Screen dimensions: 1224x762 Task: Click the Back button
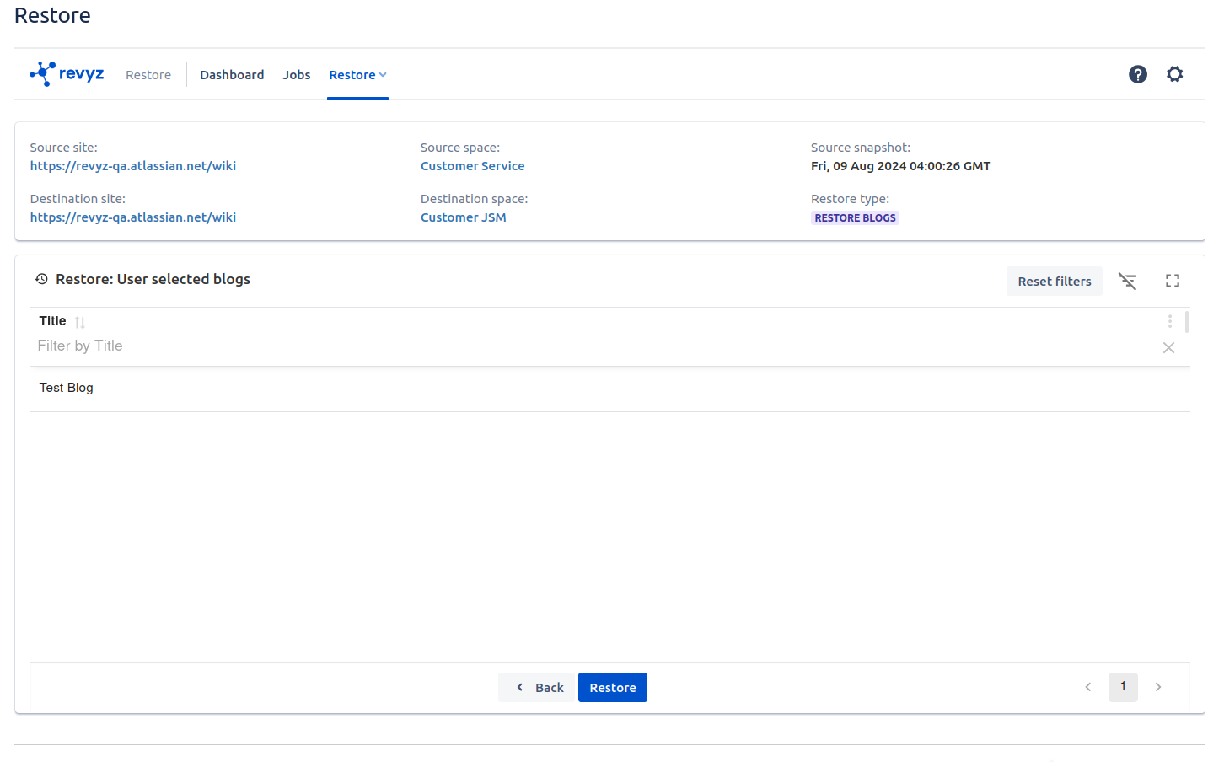538,688
